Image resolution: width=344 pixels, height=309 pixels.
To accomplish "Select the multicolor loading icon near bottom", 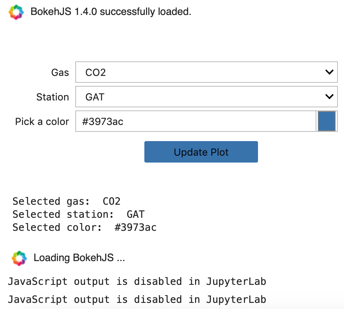I will coord(20,258).
